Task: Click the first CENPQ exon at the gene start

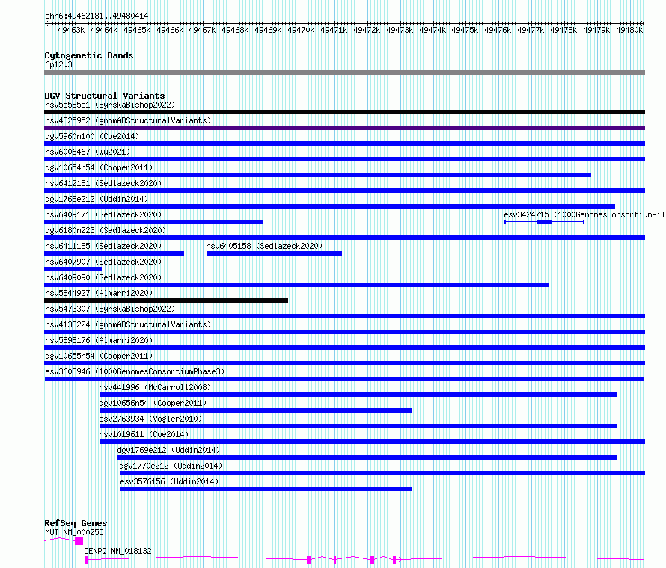Action: tap(86, 560)
